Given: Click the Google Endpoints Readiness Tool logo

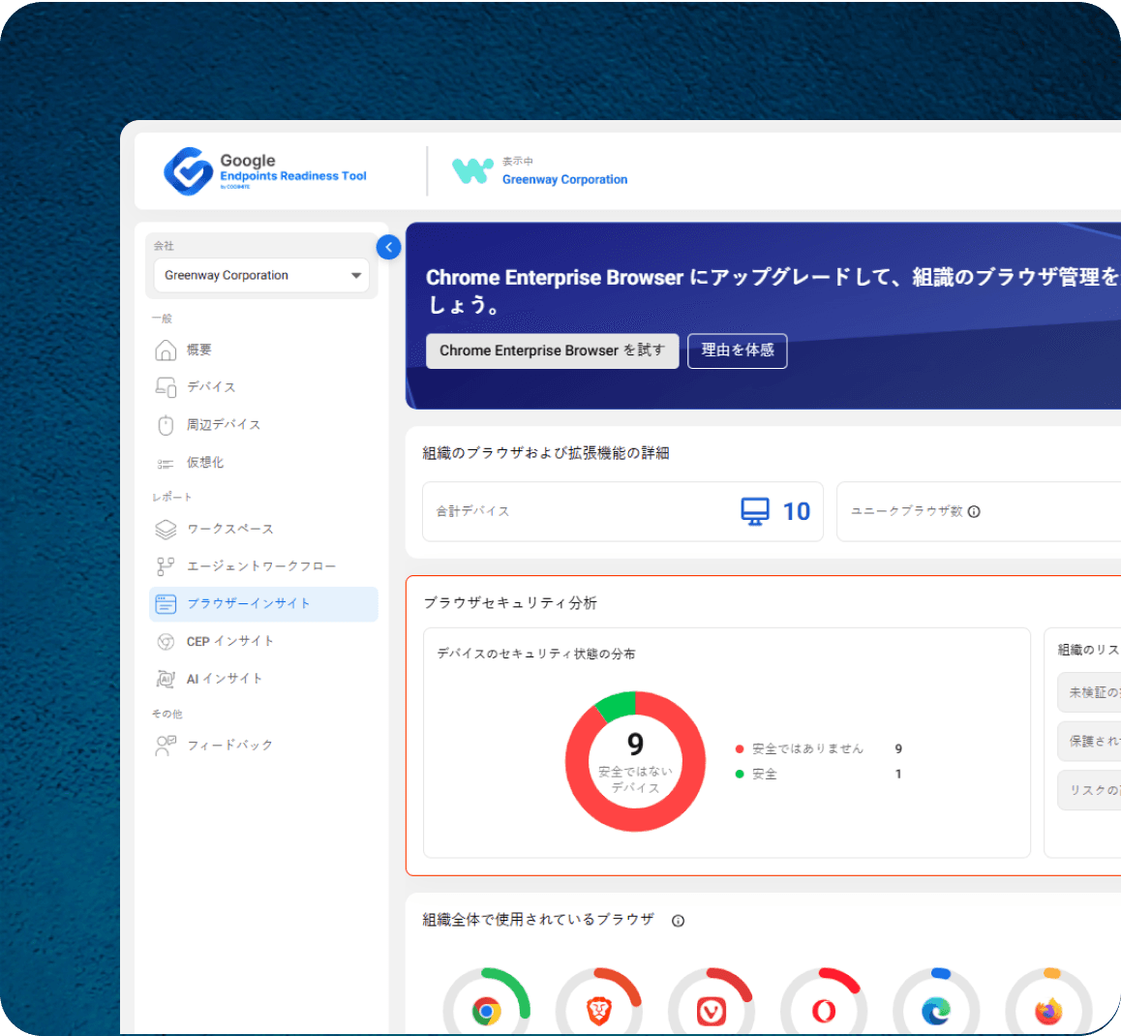Looking at the screenshot, I should pos(265,171).
